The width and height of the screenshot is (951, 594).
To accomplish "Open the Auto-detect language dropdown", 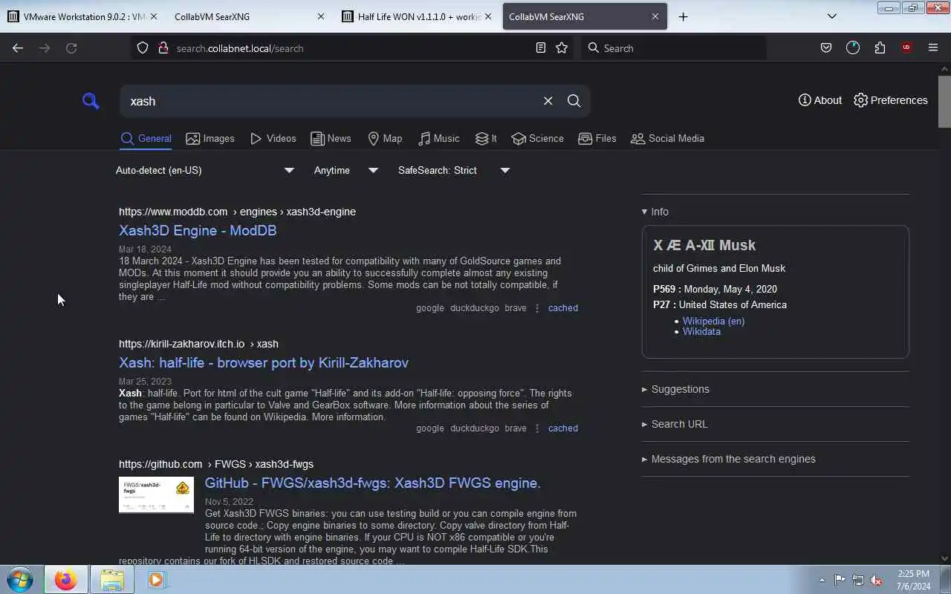I will (205, 170).
